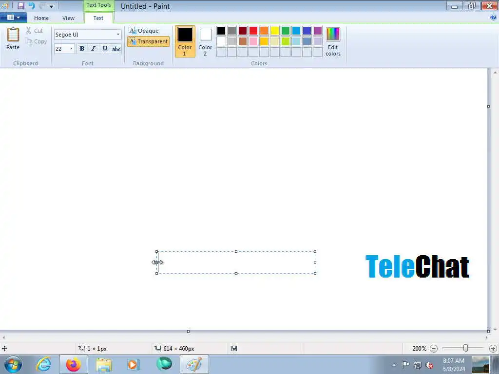Click the Cut scissors button
Image resolution: width=499 pixels, height=374 pixels.
pyautogui.click(x=35, y=31)
